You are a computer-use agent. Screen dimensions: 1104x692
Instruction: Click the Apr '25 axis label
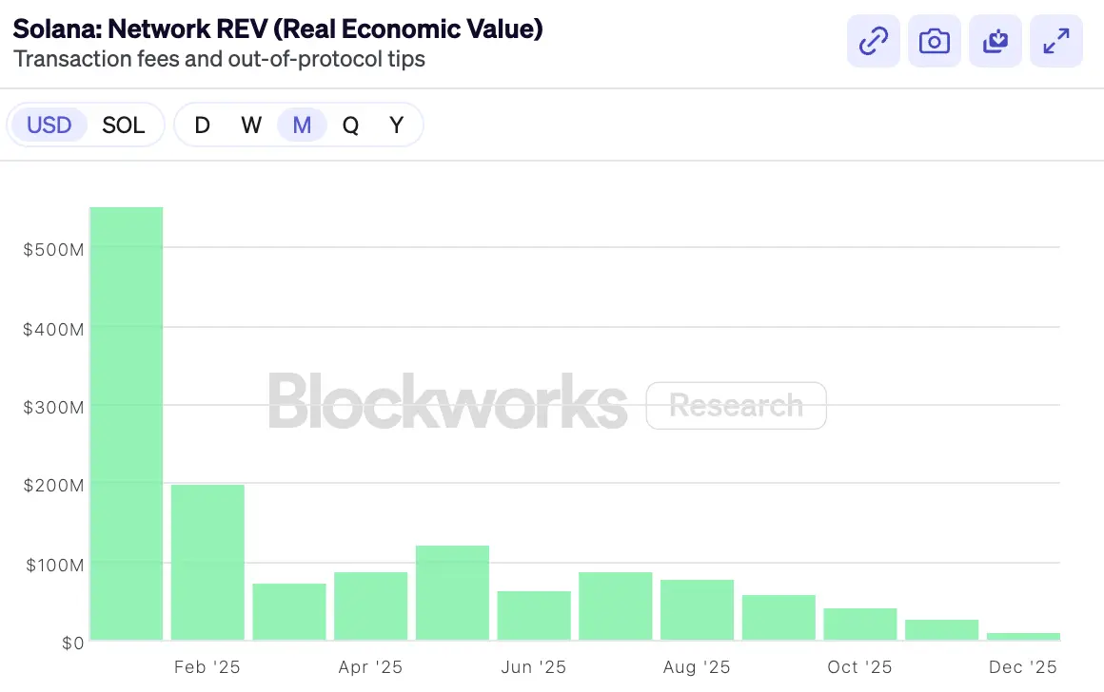(370, 666)
